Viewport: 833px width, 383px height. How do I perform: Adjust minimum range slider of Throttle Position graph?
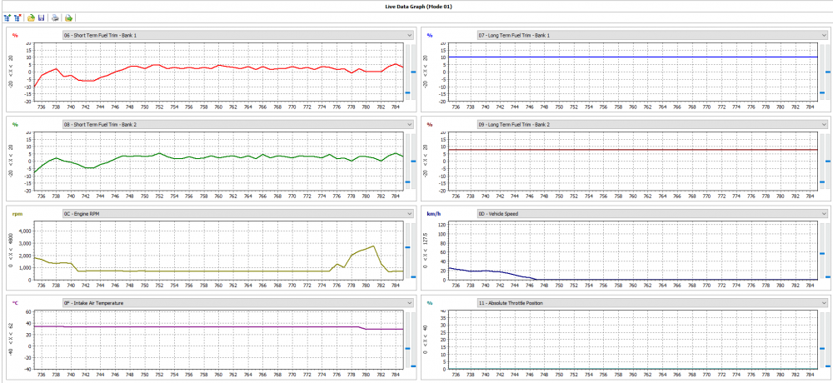coord(827,366)
